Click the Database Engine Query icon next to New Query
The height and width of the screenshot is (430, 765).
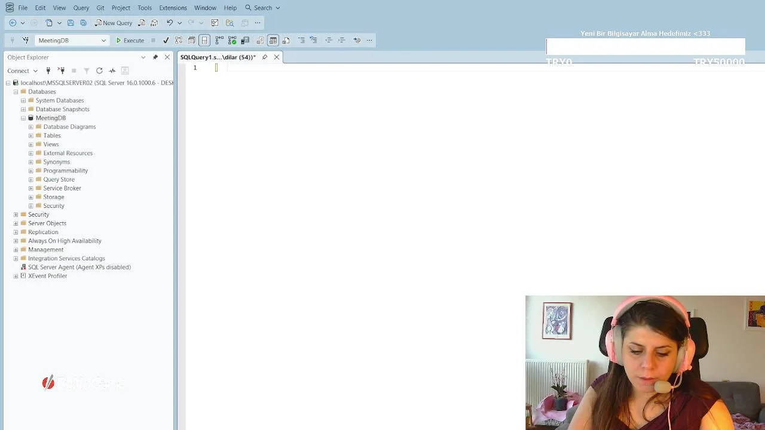tap(142, 23)
